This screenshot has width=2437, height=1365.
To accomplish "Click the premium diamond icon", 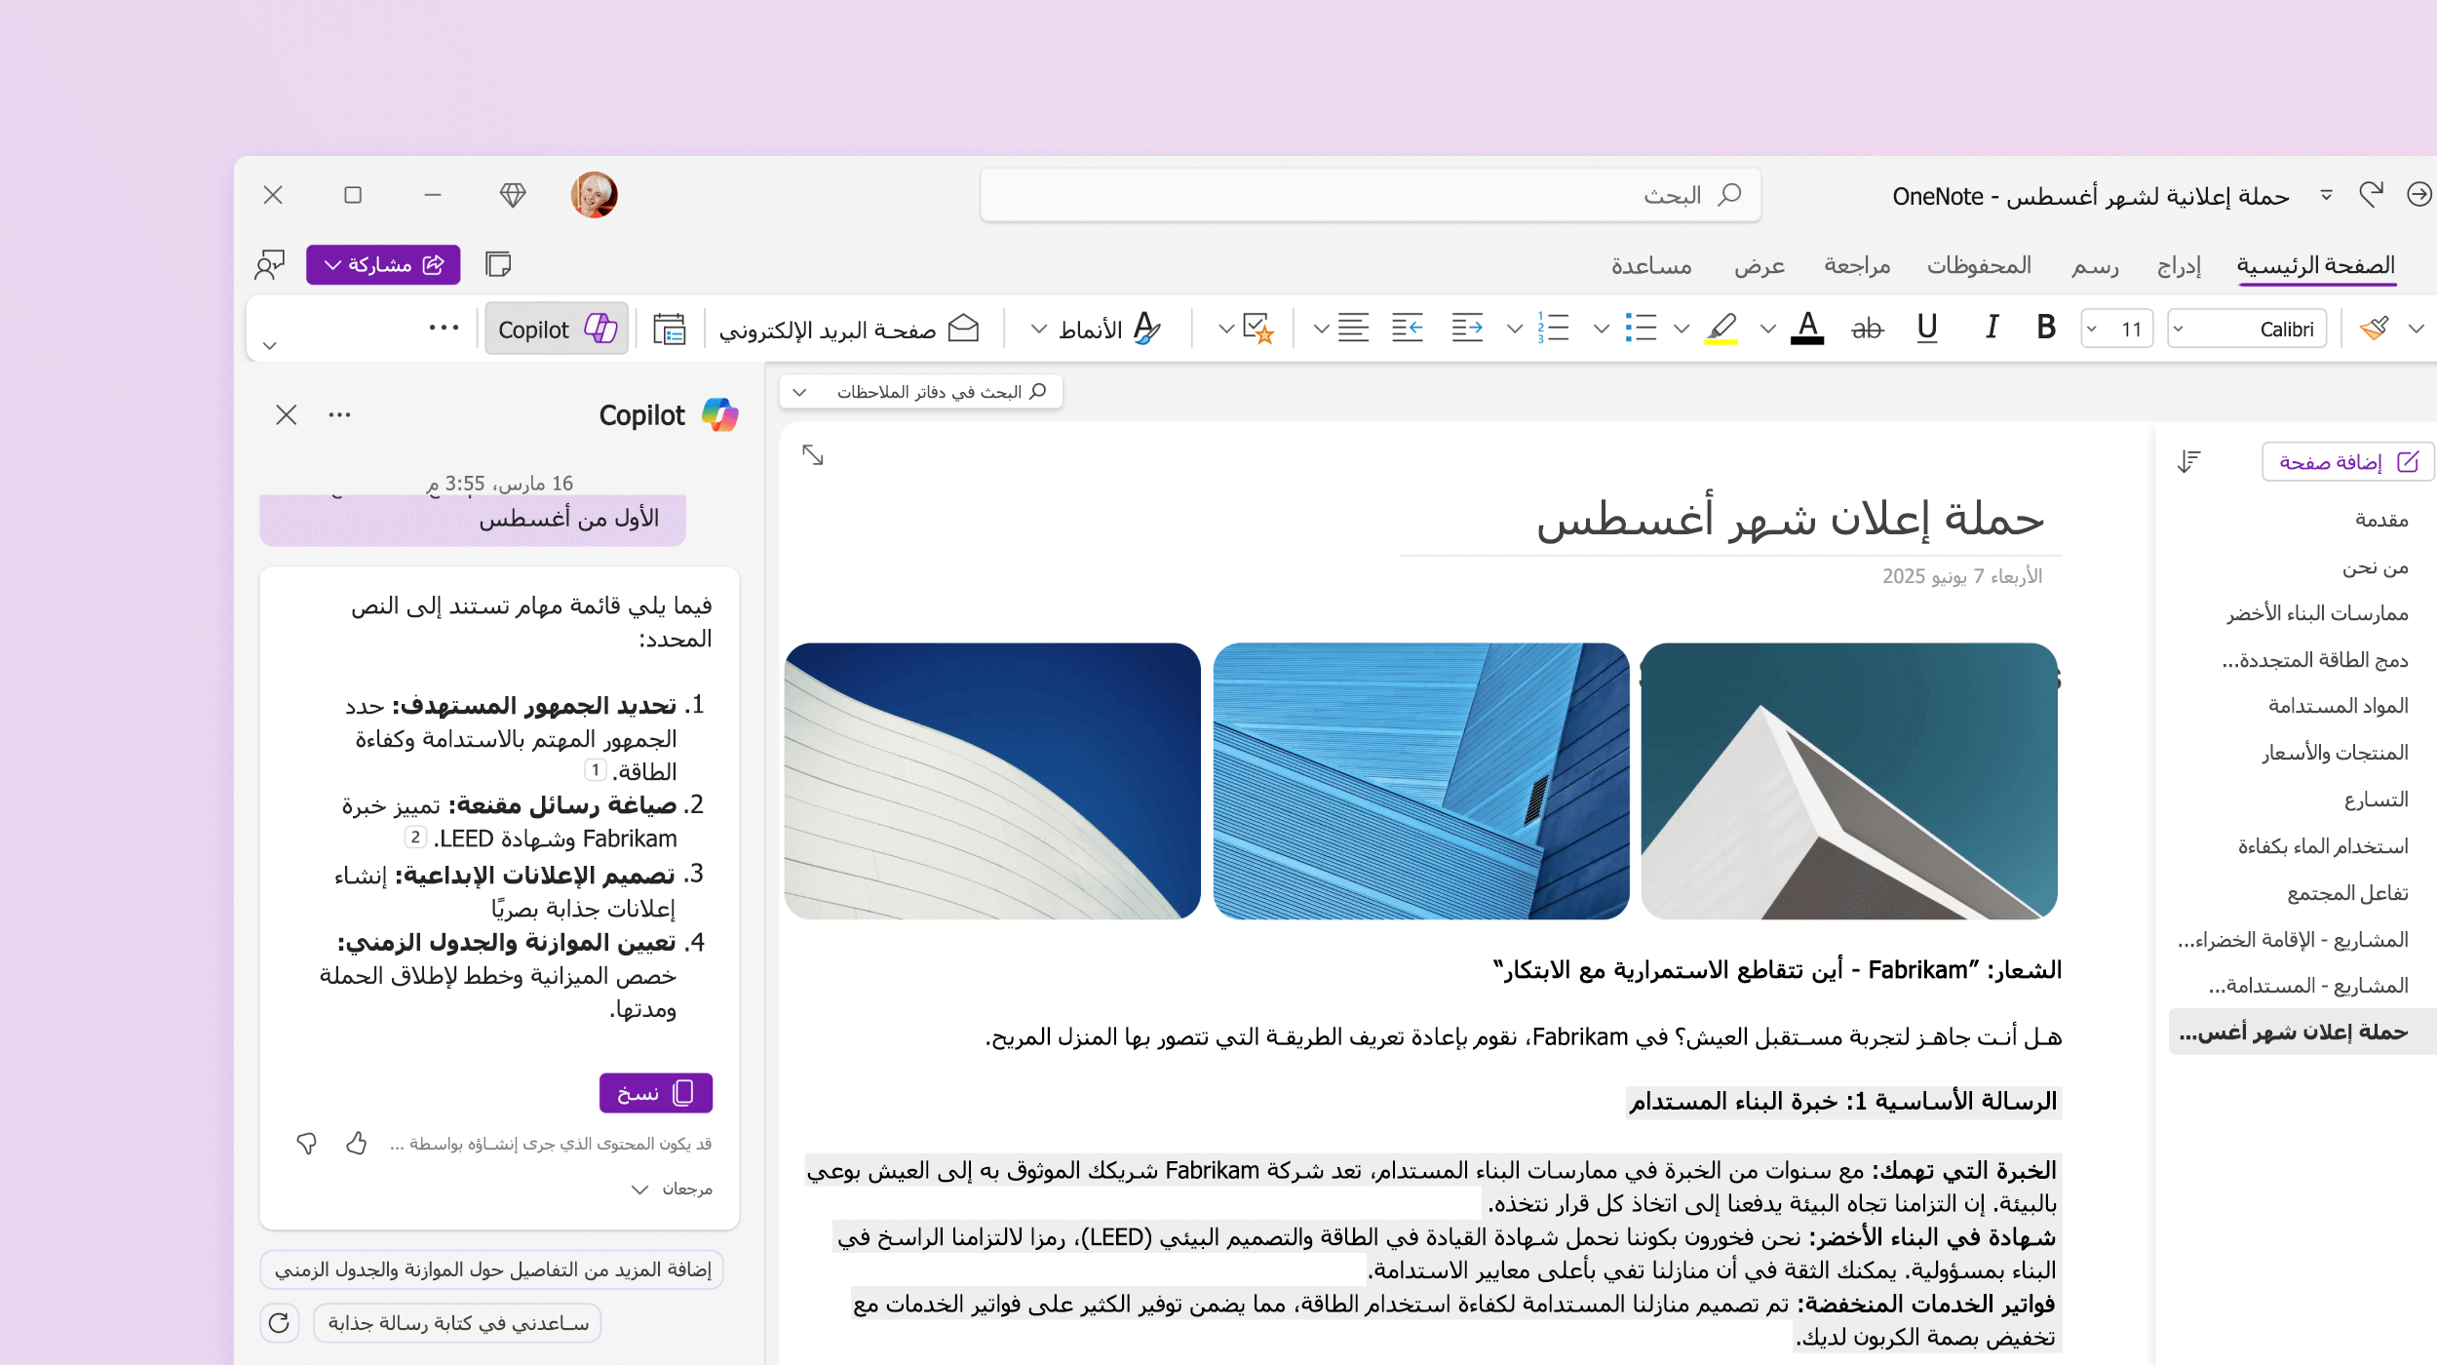I will (513, 195).
